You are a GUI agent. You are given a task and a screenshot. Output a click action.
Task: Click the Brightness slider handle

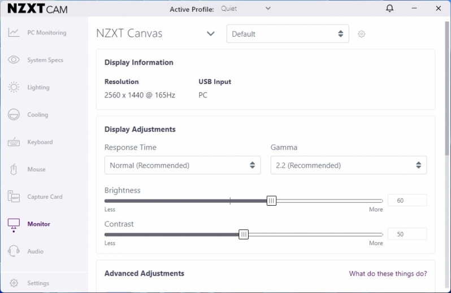[271, 201]
